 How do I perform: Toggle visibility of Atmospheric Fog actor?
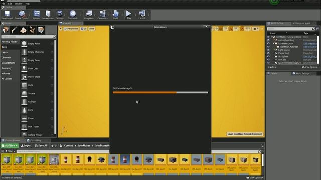tap(268, 40)
